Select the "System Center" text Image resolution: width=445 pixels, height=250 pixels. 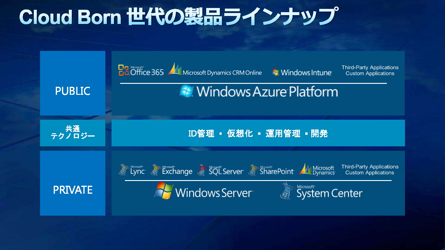330,194
